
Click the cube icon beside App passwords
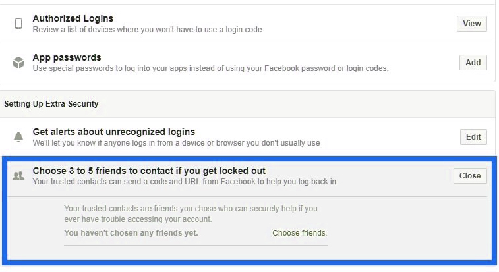pyautogui.click(x=18, y=63)
